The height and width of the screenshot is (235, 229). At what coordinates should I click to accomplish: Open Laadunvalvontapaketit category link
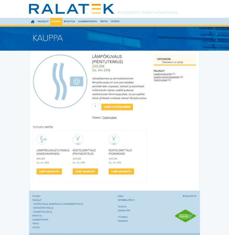click(166, 77)
